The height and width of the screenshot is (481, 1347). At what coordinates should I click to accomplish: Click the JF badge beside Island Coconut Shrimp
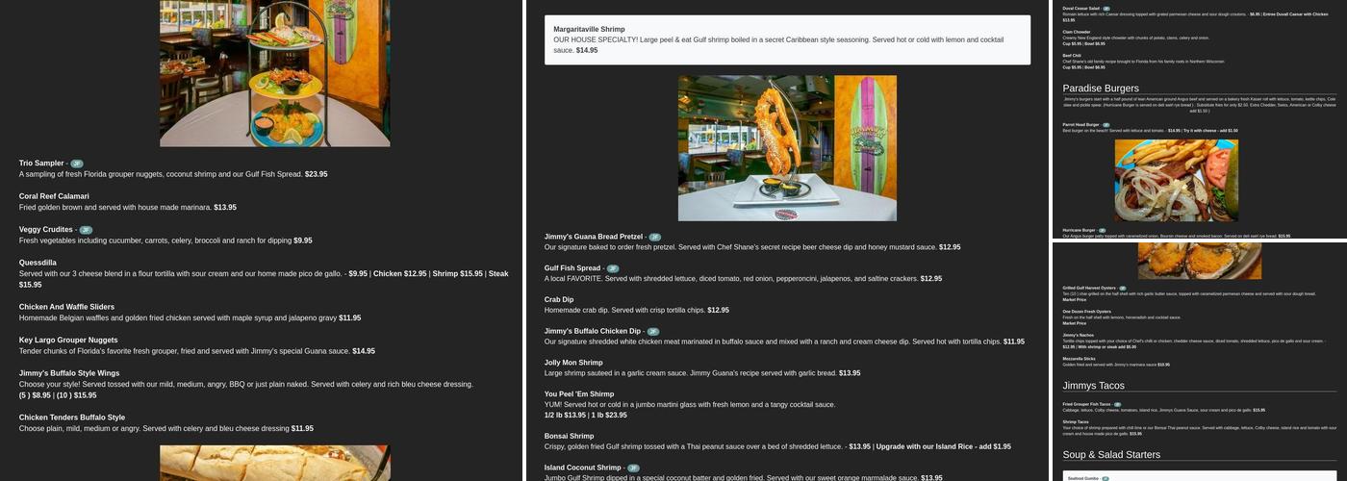tap(633, 468)
